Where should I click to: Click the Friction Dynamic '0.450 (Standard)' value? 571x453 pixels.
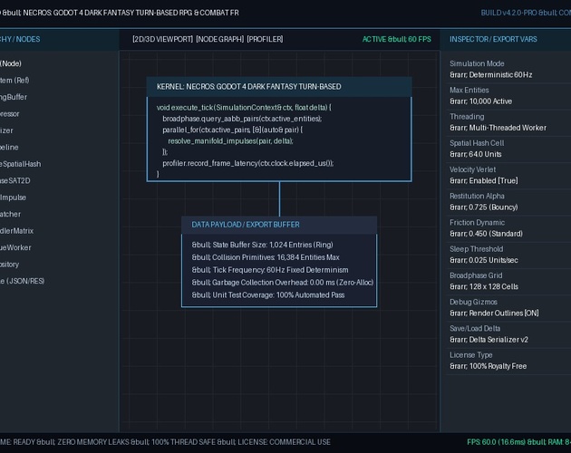[486, 234]
